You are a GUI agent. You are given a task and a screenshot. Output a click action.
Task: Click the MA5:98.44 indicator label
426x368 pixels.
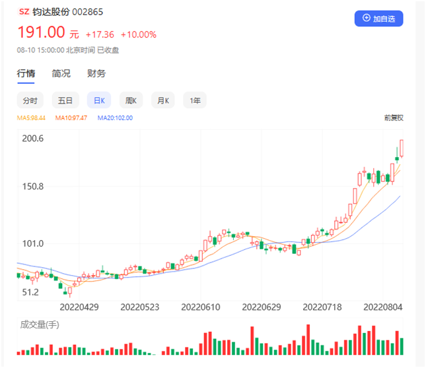coord(31,118)
